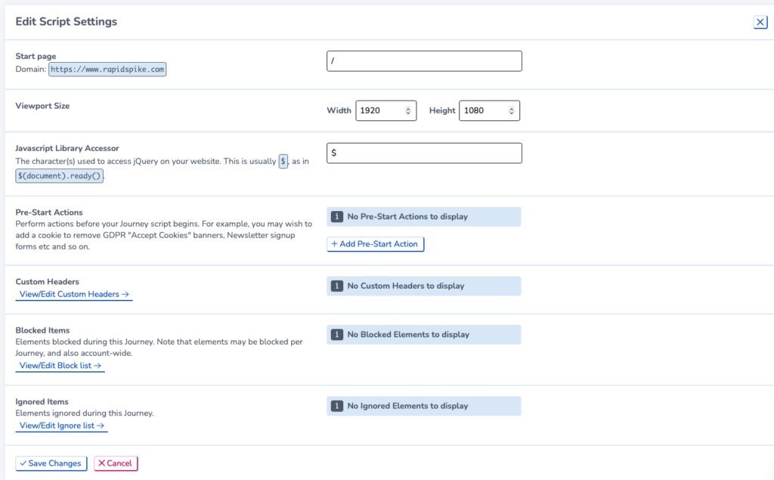The image size is (774, 480).
Task: Click the Blocked Items heading
Action: [x=42, y=330]
